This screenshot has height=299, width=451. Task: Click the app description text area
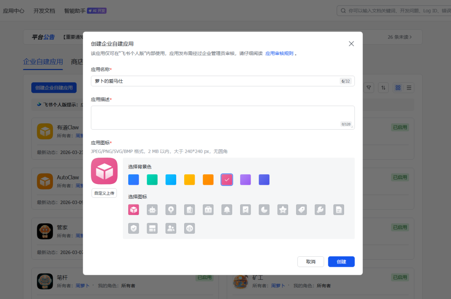coord(223,118)
